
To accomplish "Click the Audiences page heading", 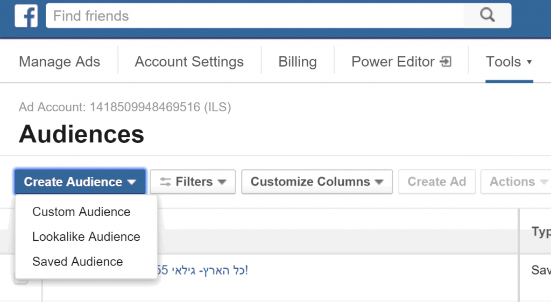I will tap(82, 134).
